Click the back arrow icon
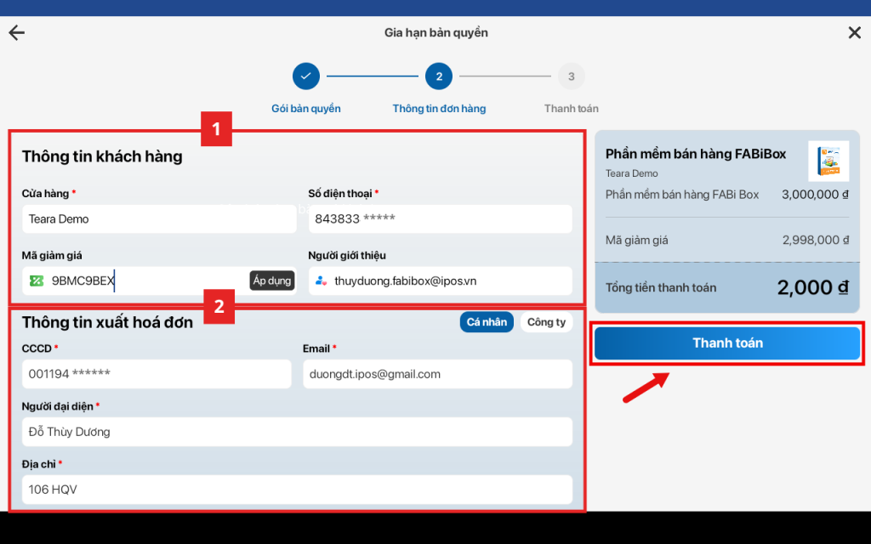 17,33
